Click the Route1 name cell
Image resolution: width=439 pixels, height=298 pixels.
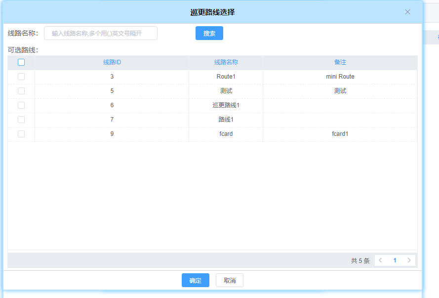[226, 77]
